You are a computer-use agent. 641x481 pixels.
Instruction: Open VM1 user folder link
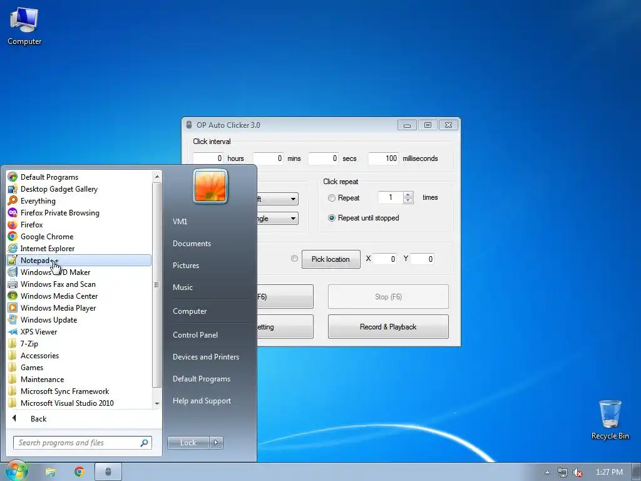click(180, 221)
